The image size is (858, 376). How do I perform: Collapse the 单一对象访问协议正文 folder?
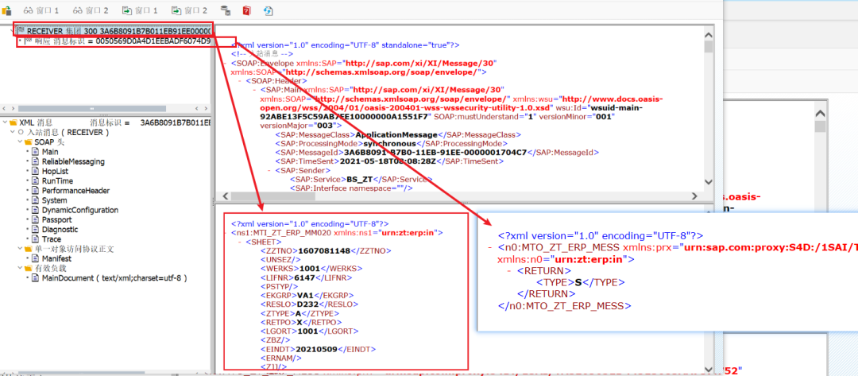click(x=20, y=249)
